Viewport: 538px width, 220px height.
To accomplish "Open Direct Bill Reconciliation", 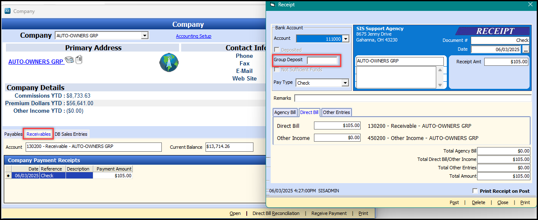I will tap(276, 213).
